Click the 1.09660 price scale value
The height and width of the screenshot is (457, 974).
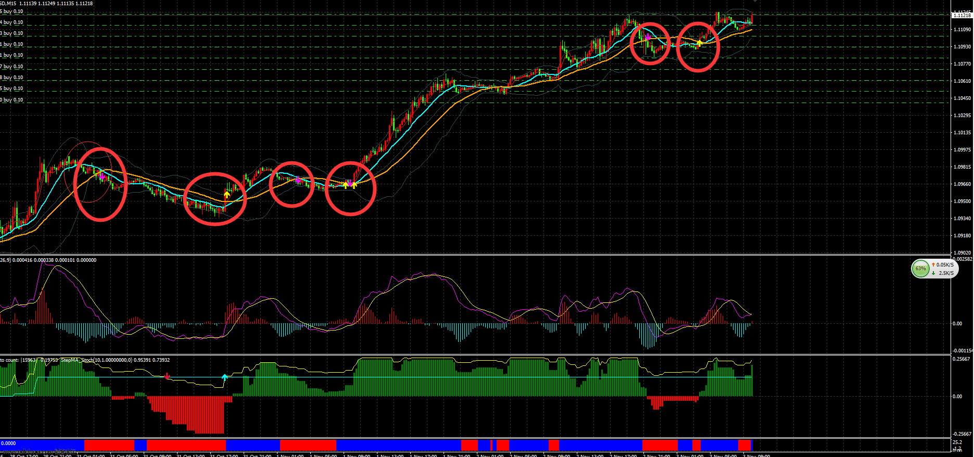coord(962,184)
